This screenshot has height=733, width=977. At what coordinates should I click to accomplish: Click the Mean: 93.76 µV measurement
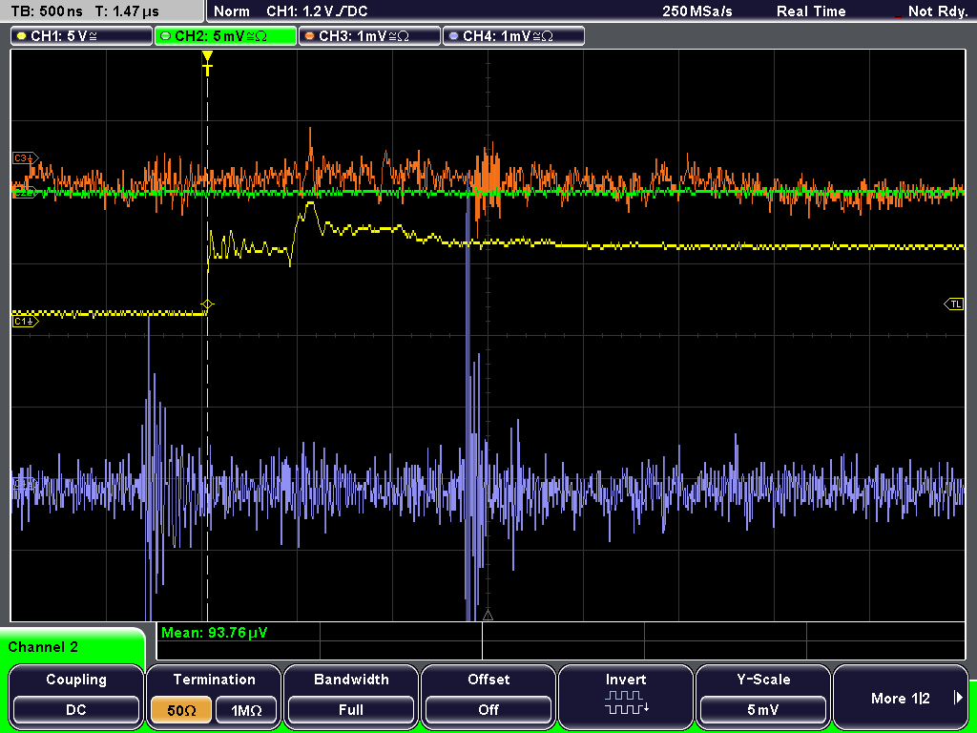[x=214, y=633]
